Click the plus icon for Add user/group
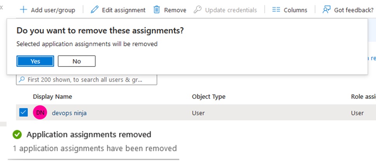 click(x=23, y=10)
